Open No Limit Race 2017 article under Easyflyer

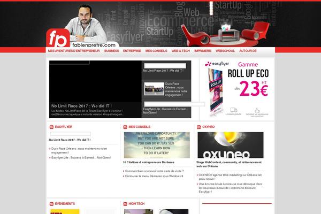pyautogui.click(x=70, y=140)
